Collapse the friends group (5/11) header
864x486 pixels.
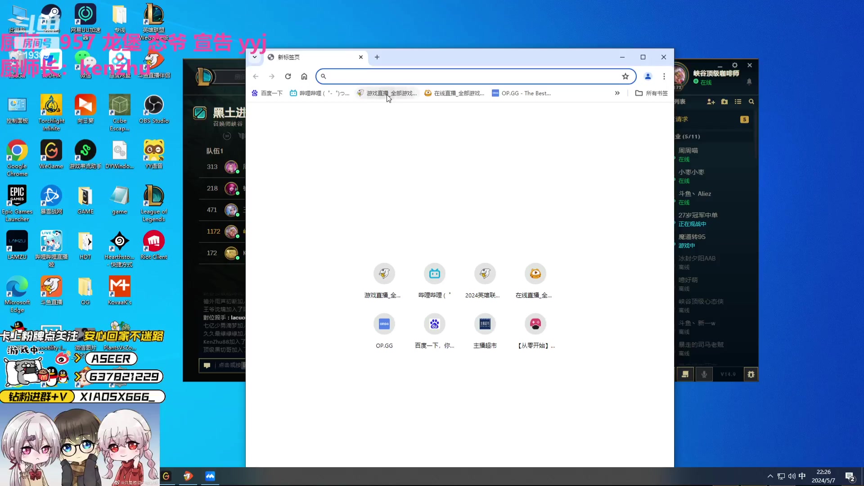coord(715,136)
